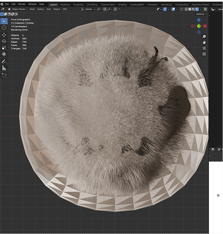Activate the Add Cube tool

pyautogui.click(x=4, y=75)
